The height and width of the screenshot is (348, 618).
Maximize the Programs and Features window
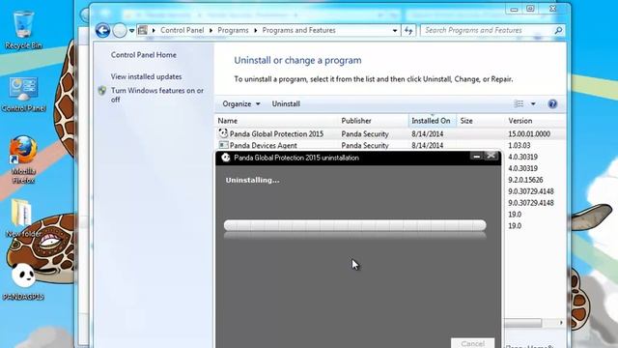(530, 9)
